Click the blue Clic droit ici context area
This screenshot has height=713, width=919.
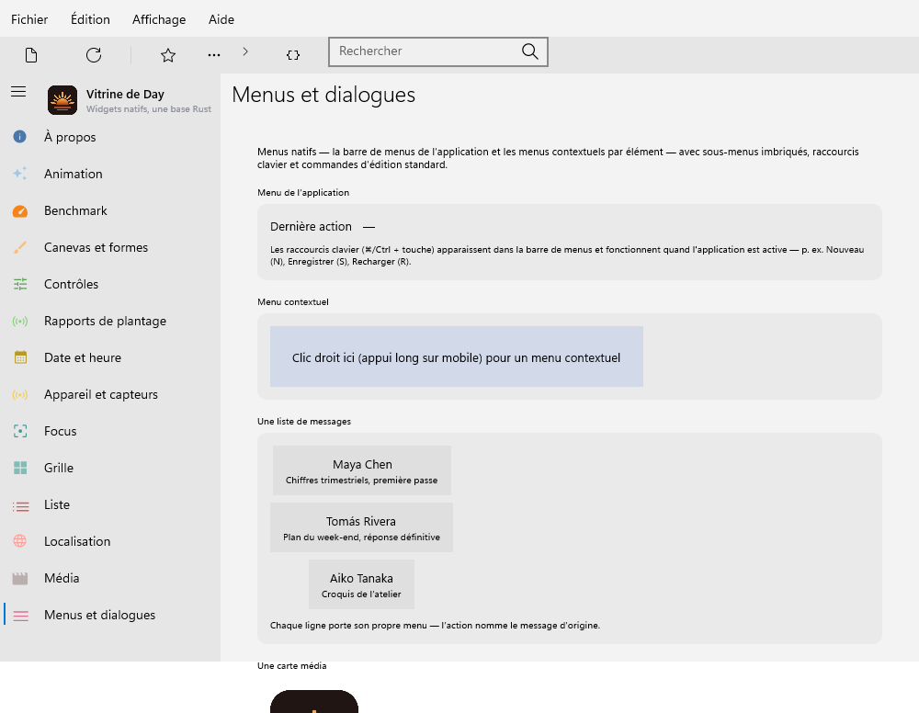tap(457, 356)
